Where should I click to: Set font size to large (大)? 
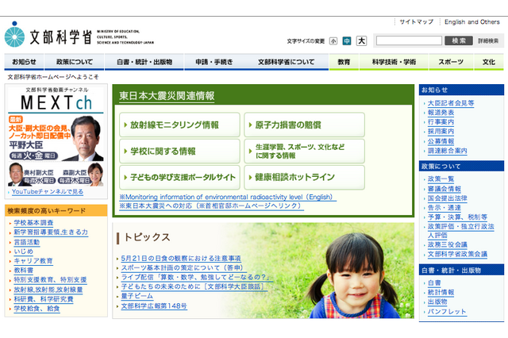click(361, 40)
